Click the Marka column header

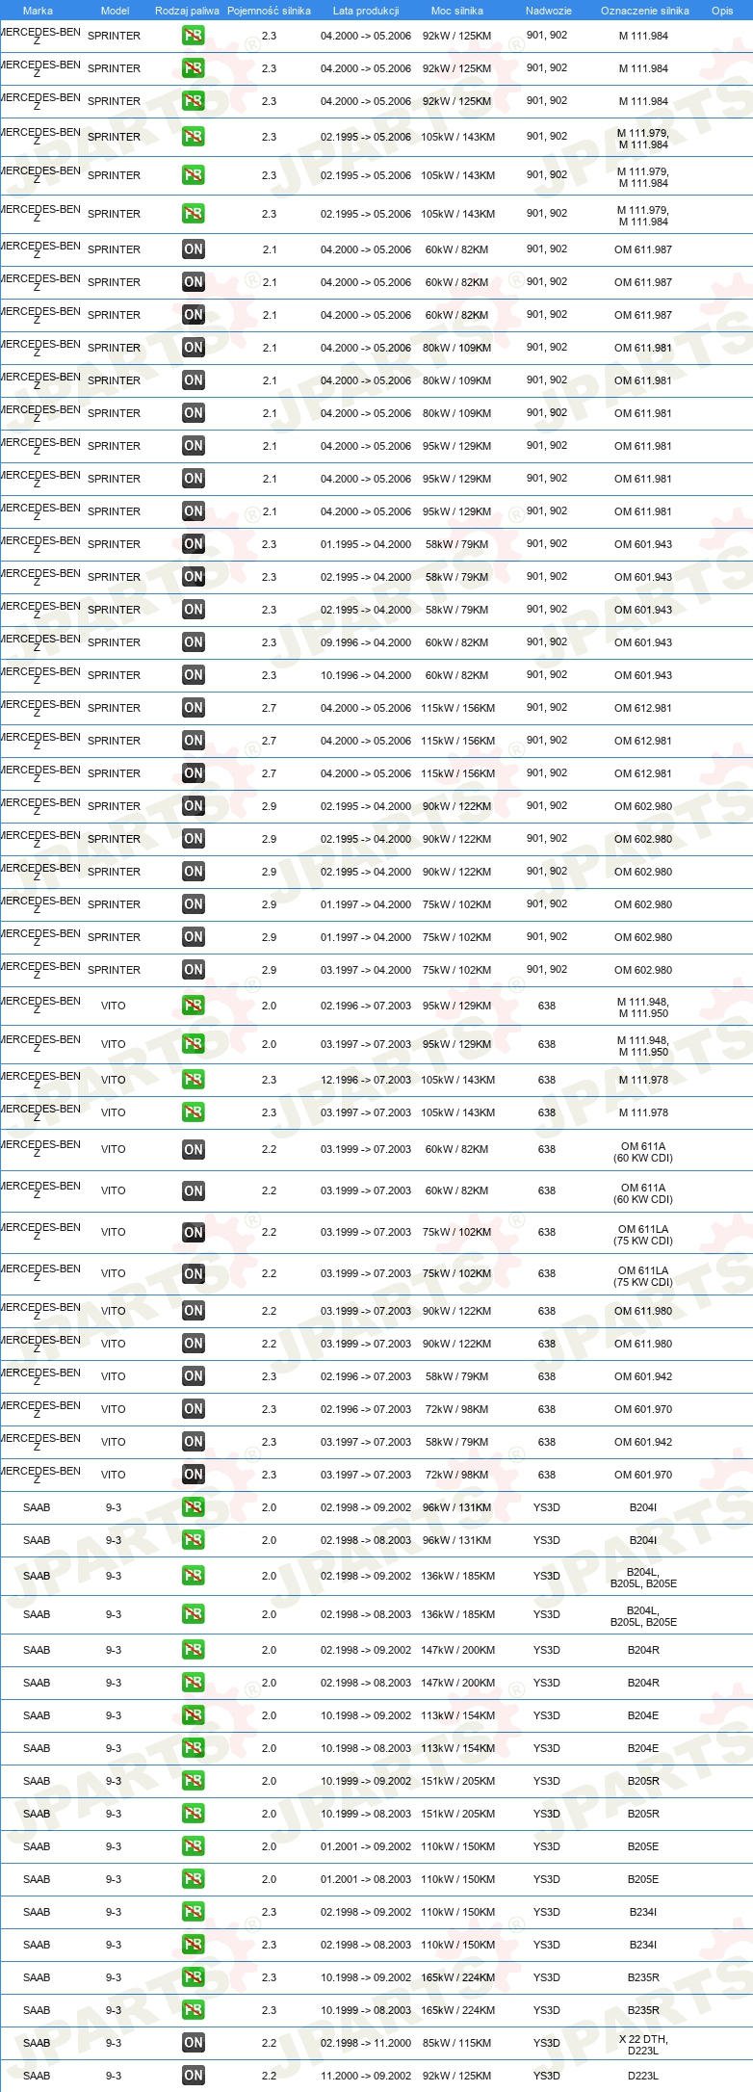pyautogui.click(x=38, y=11)
